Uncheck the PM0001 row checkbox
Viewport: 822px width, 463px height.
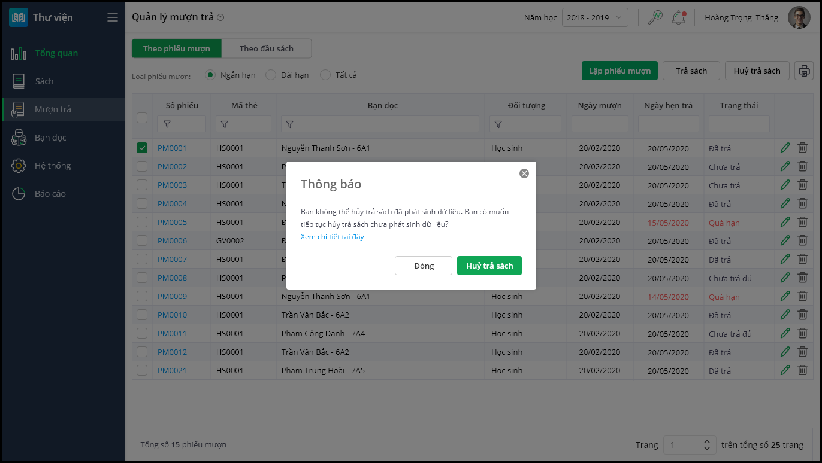[x=142, y=148]
